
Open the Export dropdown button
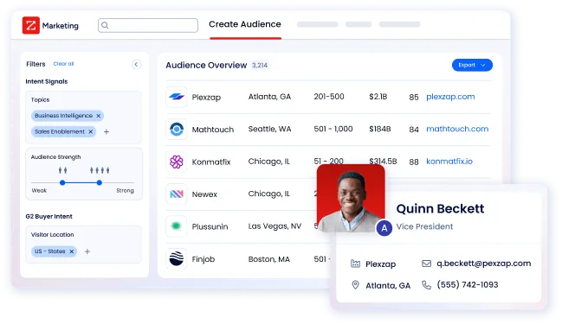(x=472, y=65)
